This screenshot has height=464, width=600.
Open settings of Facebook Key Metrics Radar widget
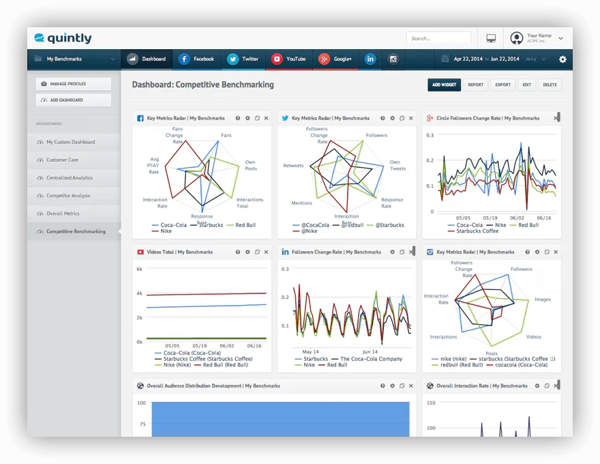[x=247, y=118]
